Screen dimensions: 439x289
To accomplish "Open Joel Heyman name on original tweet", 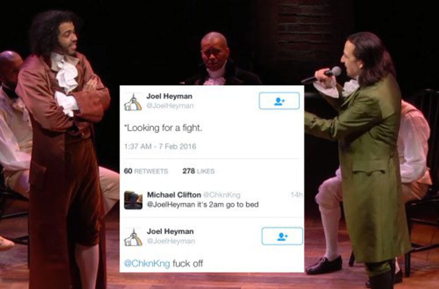I will pyautogui.click(x=169, y=96).
